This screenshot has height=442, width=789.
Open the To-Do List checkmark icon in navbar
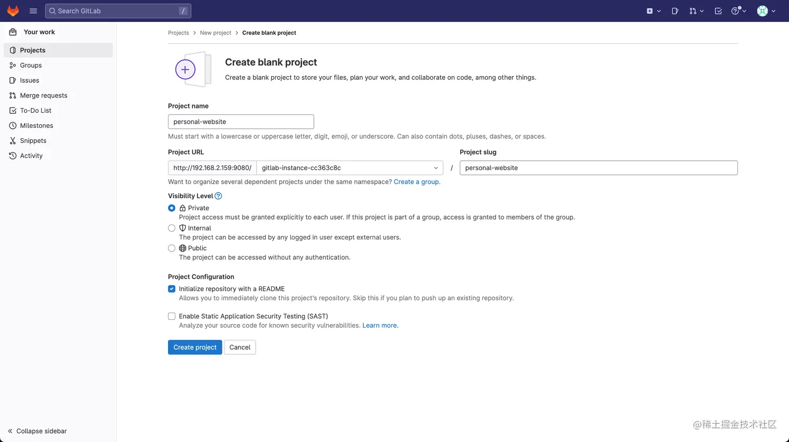tap(718, 11)
